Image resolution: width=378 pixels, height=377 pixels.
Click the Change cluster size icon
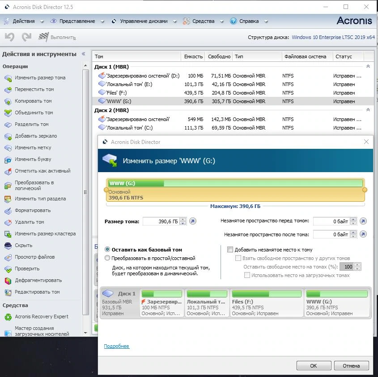click(8, 234)
